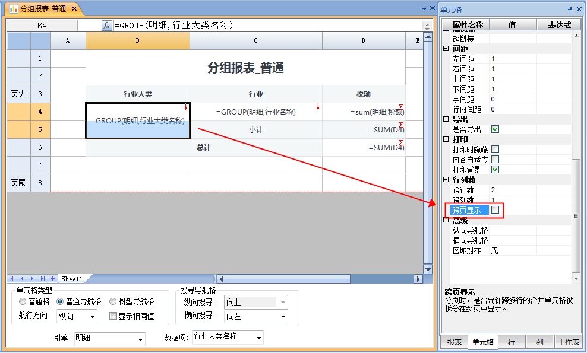Click the fx formula function icon
This screenshot has height=353, width=587.
point(107,26)
